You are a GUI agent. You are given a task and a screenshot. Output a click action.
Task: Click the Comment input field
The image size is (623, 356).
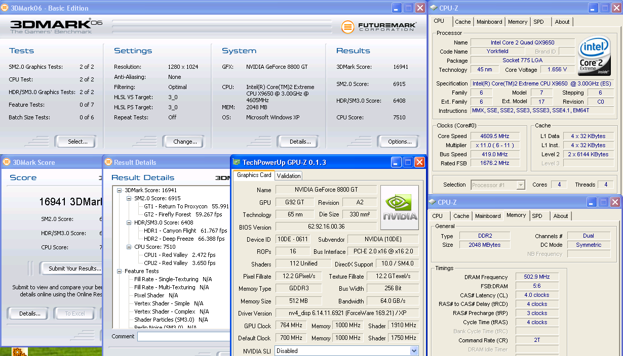(183, 336)
